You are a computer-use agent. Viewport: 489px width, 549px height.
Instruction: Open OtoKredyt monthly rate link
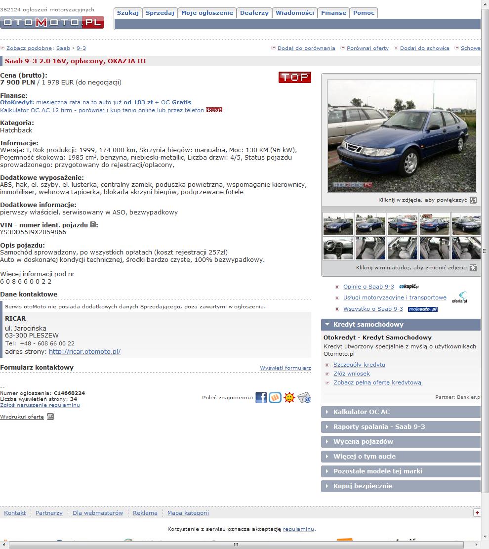point(95,102)
